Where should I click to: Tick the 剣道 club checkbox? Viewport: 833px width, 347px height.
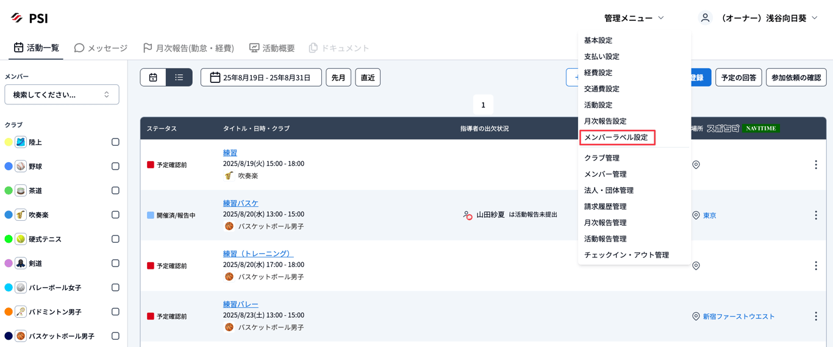tap(115, 263)
